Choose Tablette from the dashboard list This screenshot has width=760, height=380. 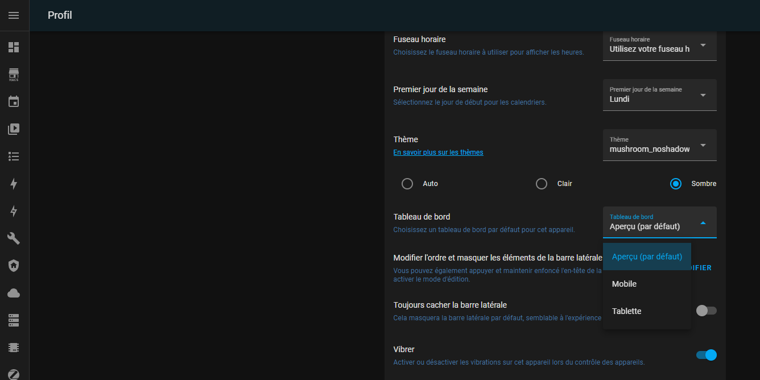point(626,311)
